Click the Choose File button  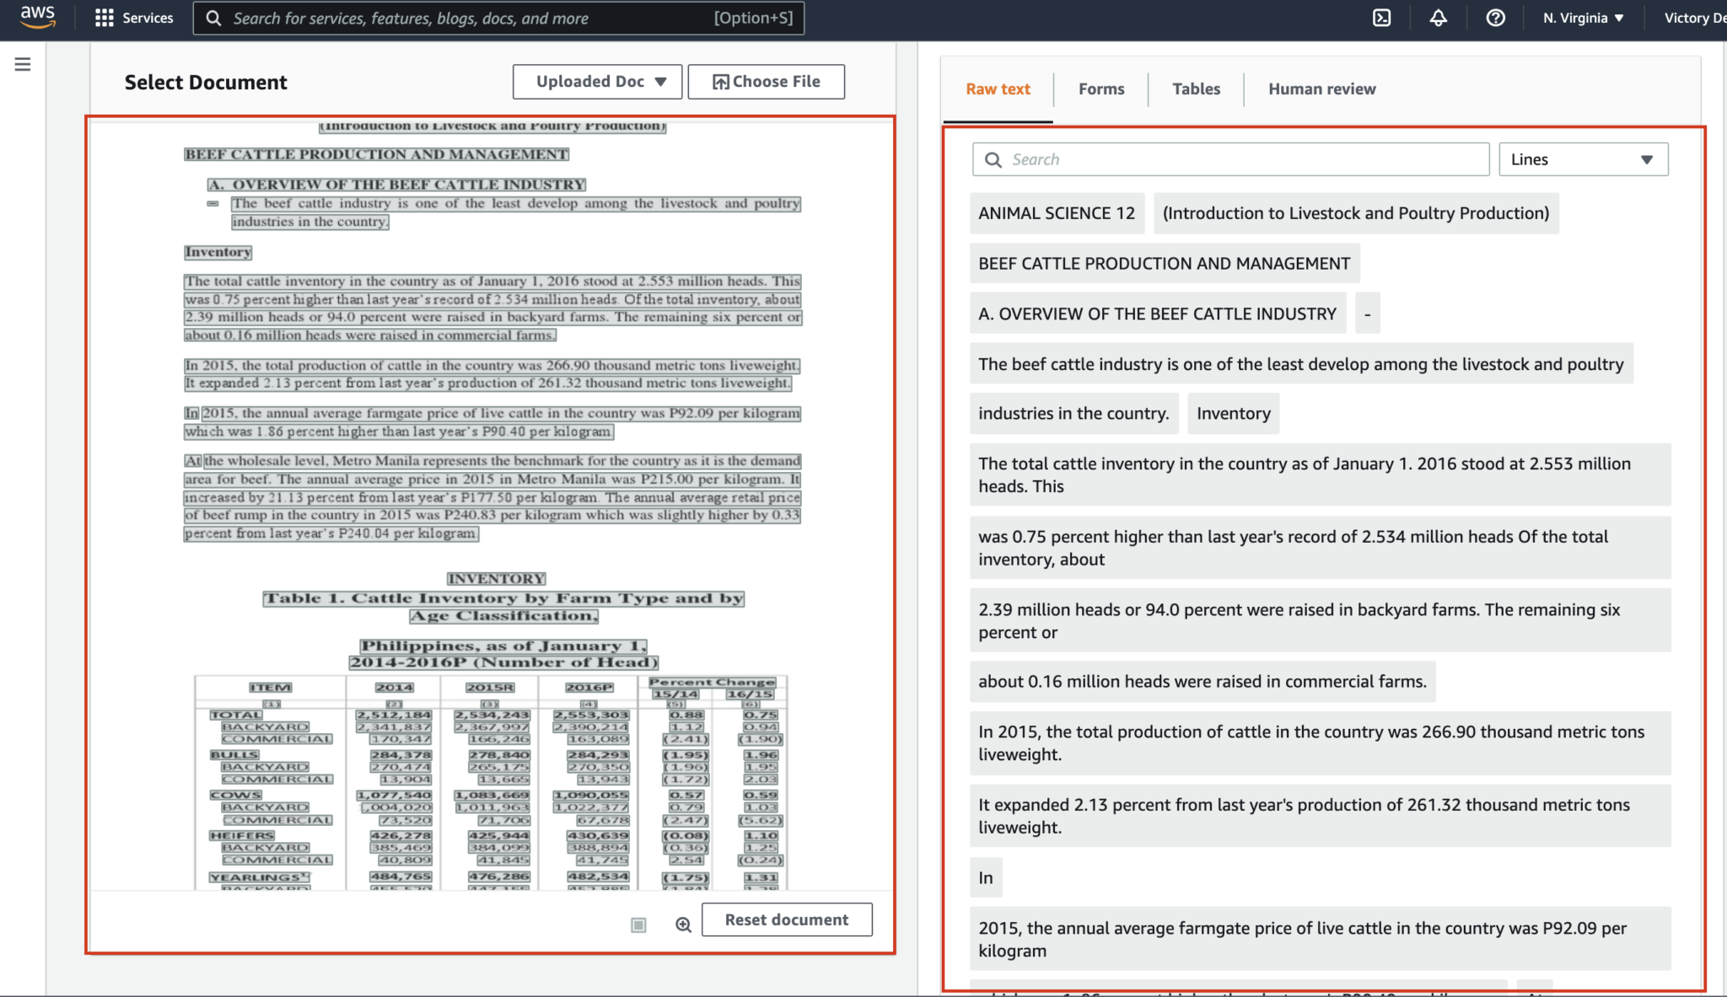click(x=766, y=81)
